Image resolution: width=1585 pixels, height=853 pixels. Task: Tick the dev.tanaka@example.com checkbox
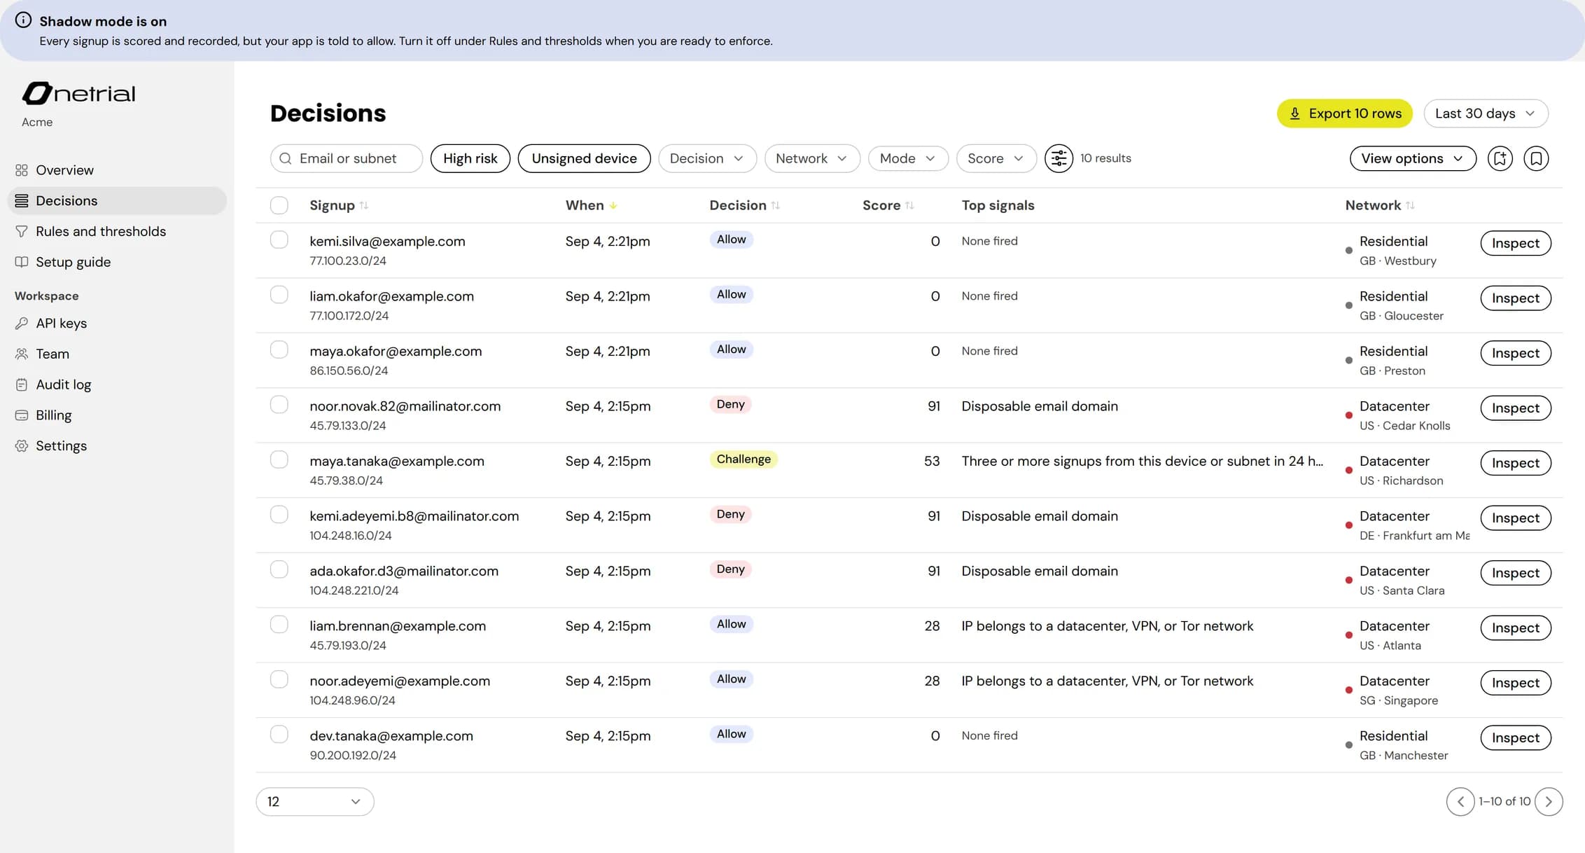coord(279,734)
